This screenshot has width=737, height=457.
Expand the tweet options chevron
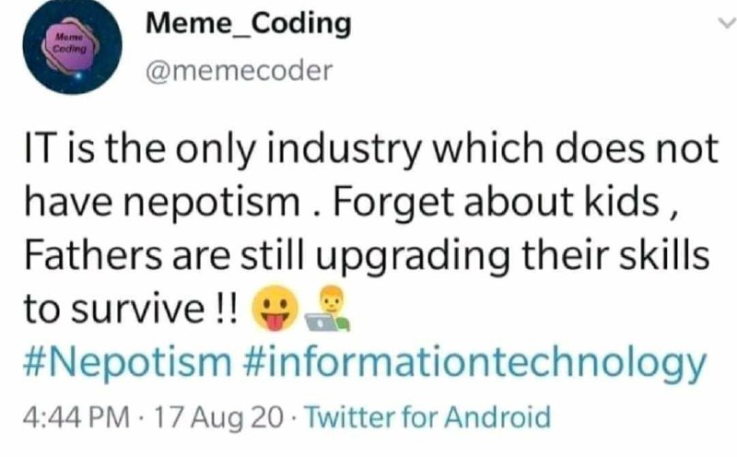(726, 22)
